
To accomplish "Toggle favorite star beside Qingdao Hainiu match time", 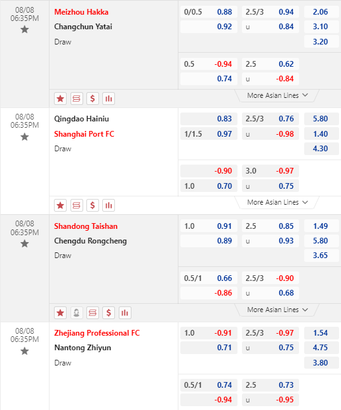I will 25,137.
